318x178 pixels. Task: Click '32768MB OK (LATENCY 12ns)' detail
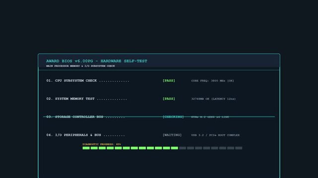point(213,99)
